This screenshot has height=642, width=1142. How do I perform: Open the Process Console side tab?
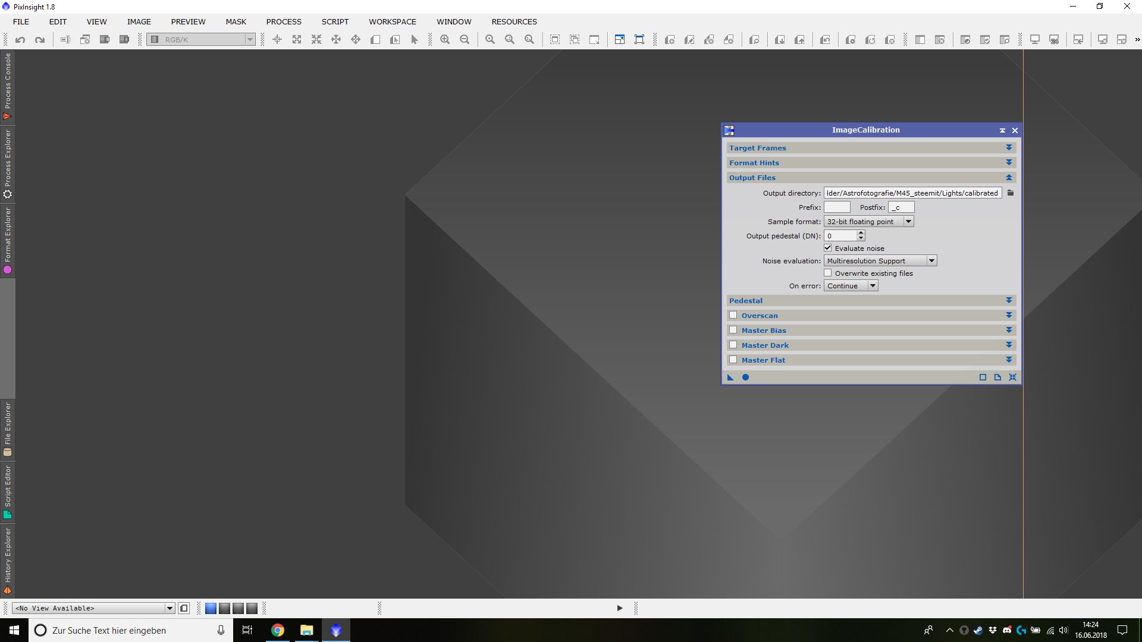8,87
